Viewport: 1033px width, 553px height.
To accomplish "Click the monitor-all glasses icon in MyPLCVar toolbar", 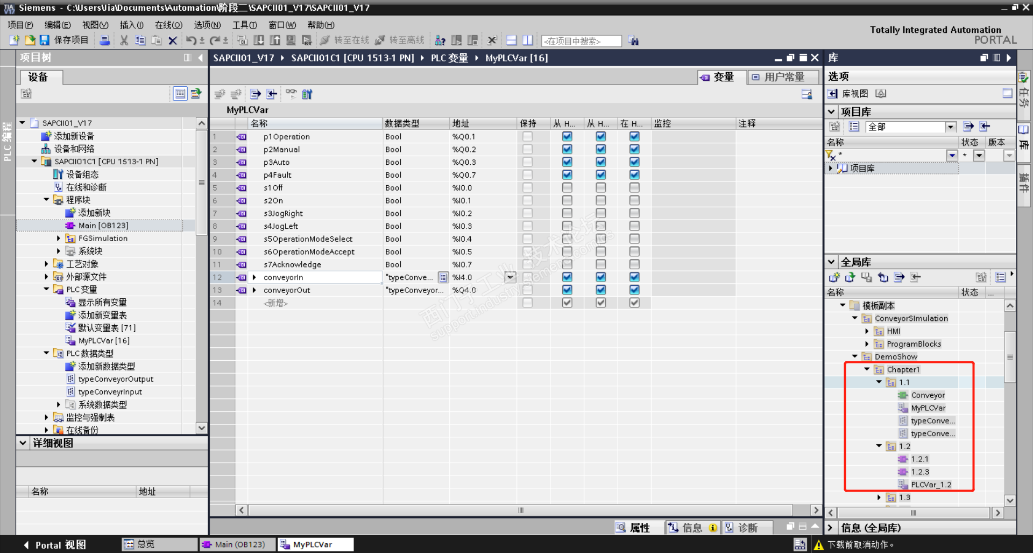I will 291,94.
